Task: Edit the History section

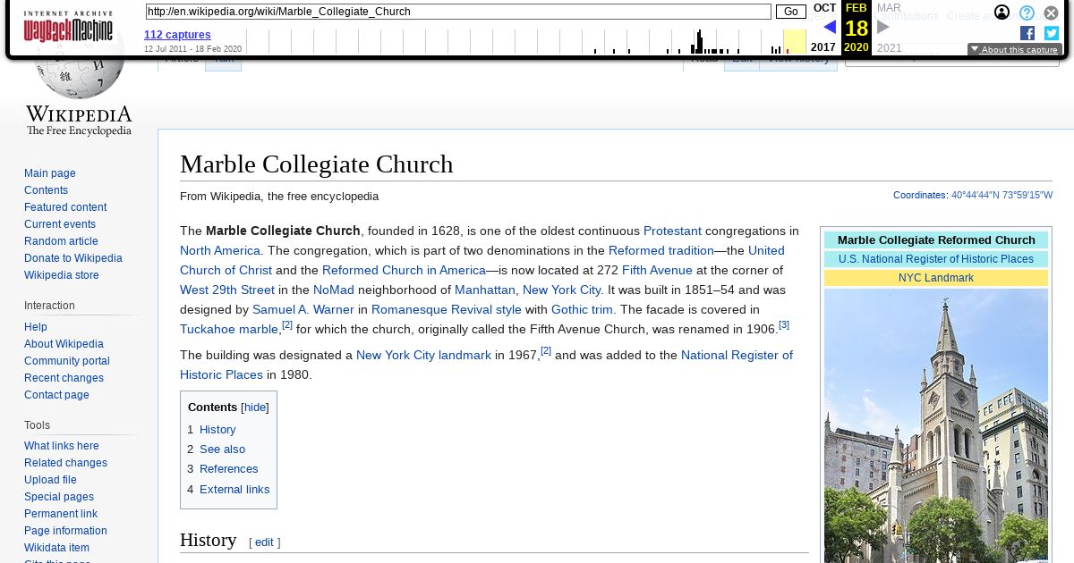Action: (264, 542)
